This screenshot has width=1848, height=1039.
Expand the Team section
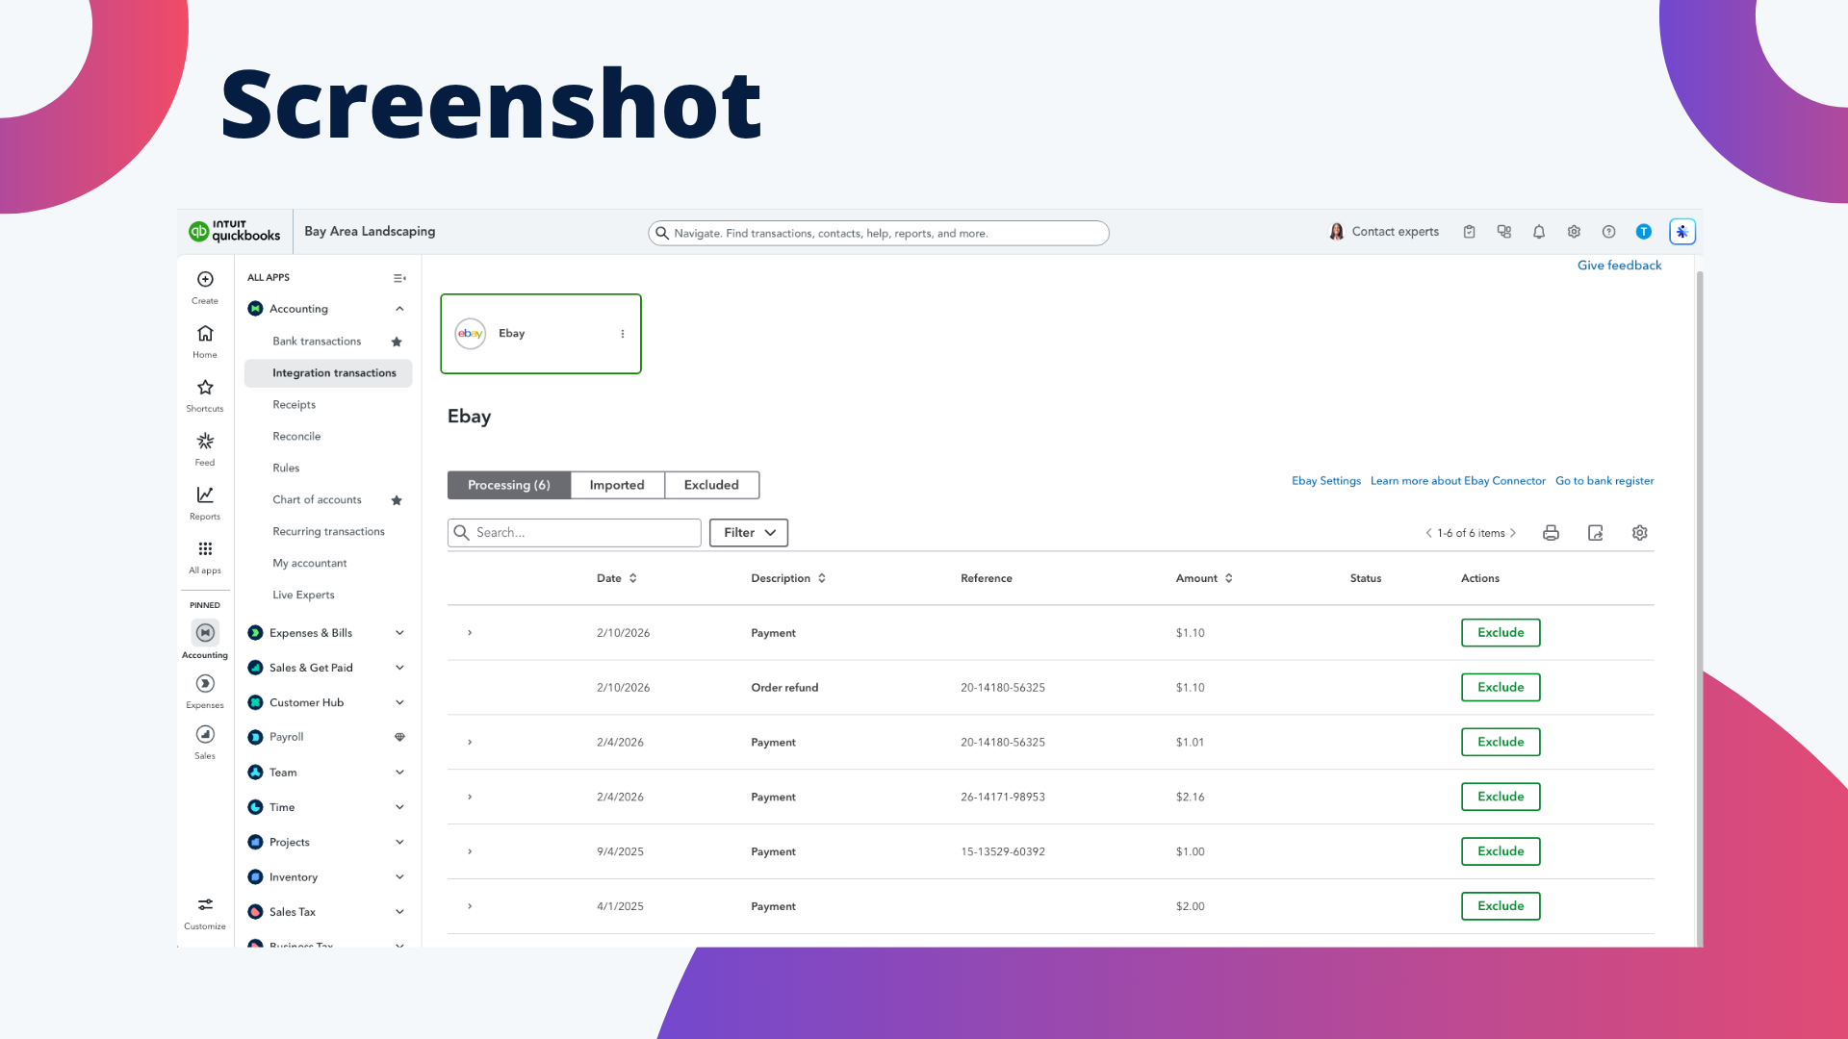pos(399,773)
